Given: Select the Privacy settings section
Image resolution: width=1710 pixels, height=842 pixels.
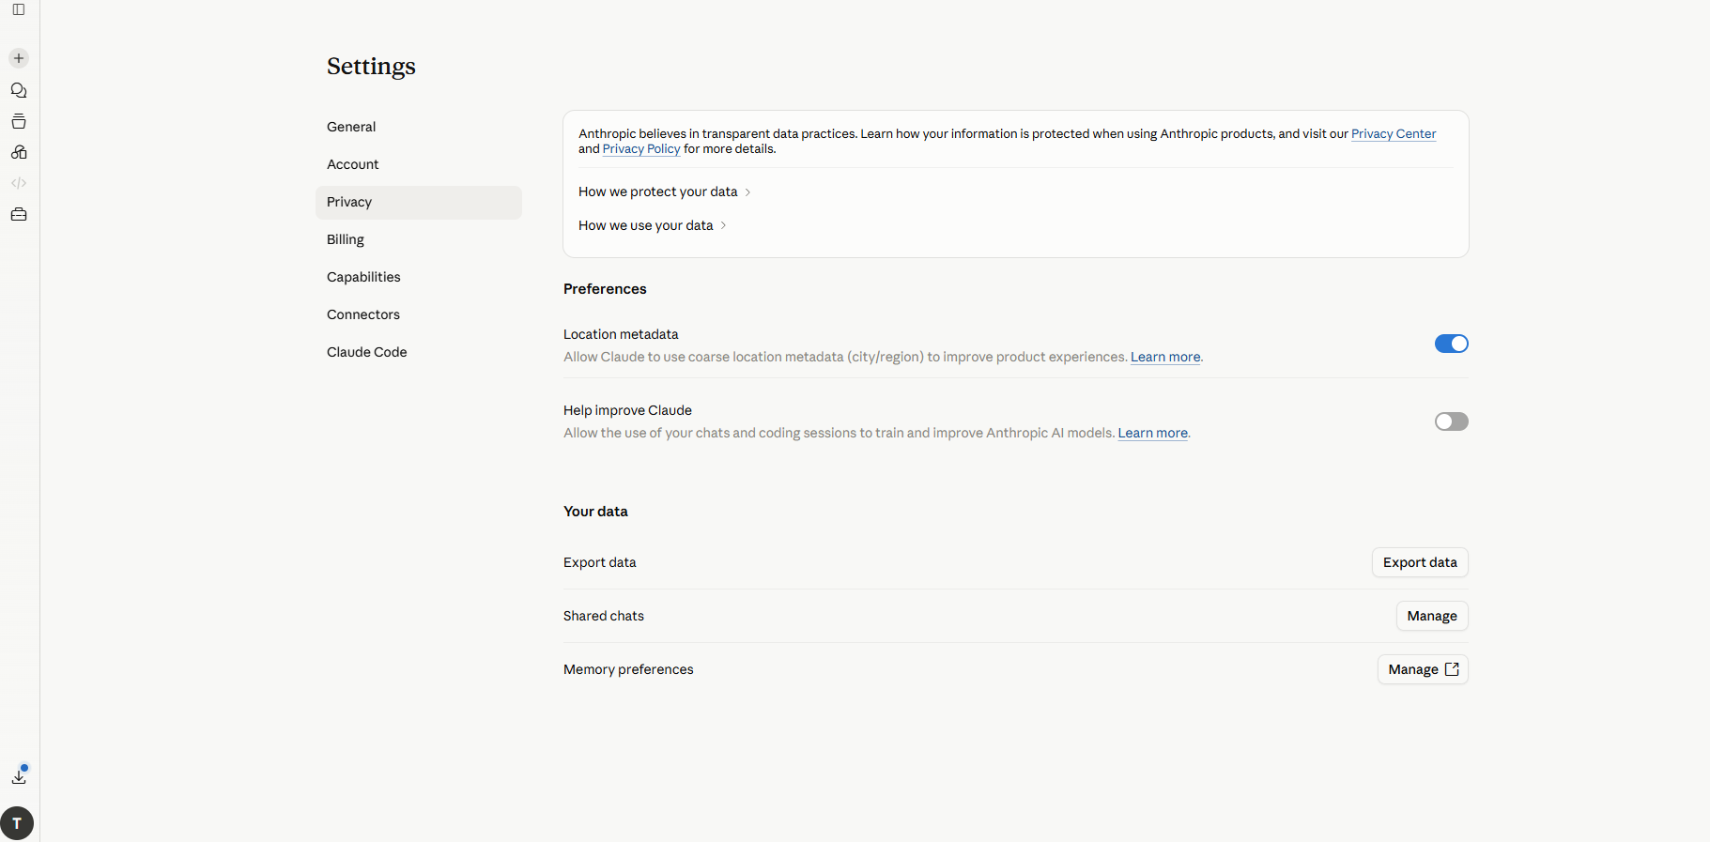Looking at the screenshot, I should point(418,202).
